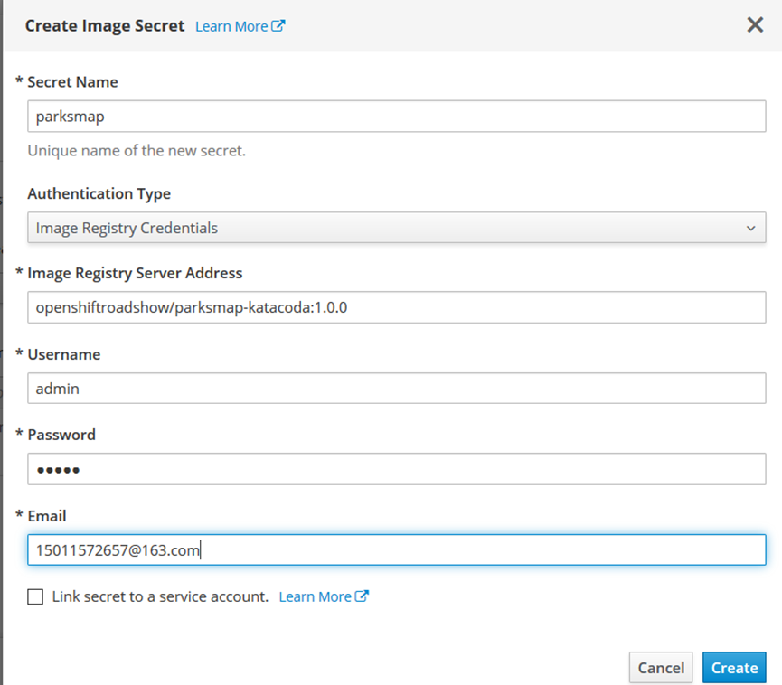The image size is (782, 685).
Task: Click the 'Link secret to a service account' label text
Action: point(160,596)
